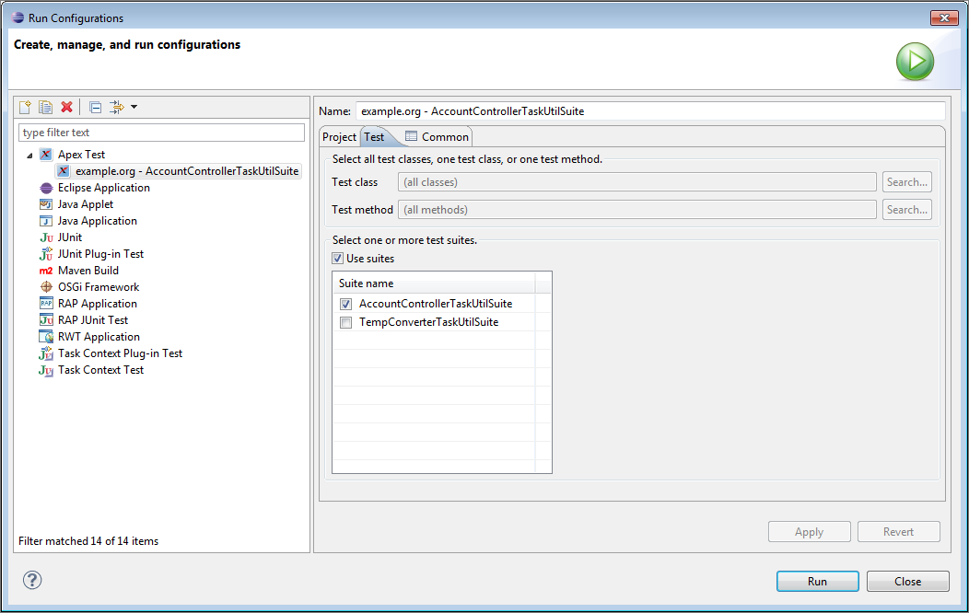Collapse the Apex Test tree node
The height and width of the screenshot is (613, 969).
29,155
